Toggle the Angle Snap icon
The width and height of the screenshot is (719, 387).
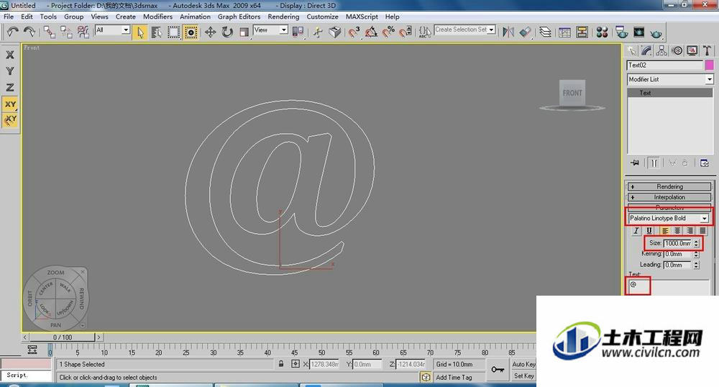pyautogui.click(x=371, y=32)
